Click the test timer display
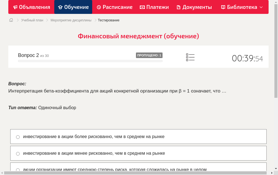This screenshot has height=175, width=278. pyautogui.click(x=247, y=58)
